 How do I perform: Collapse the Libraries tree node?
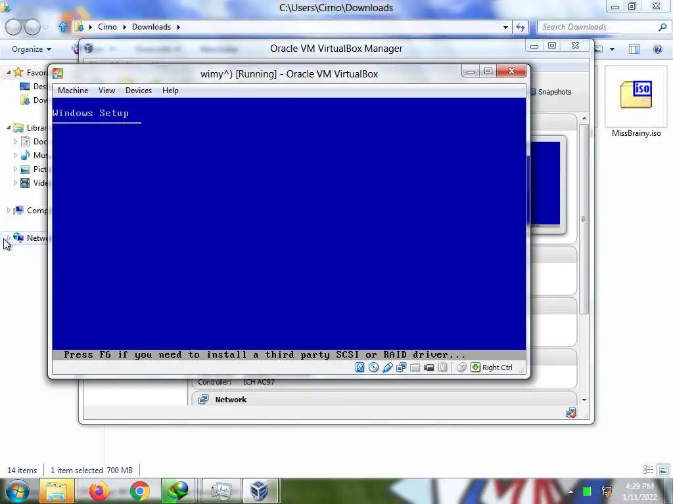(x=8, y=128)
